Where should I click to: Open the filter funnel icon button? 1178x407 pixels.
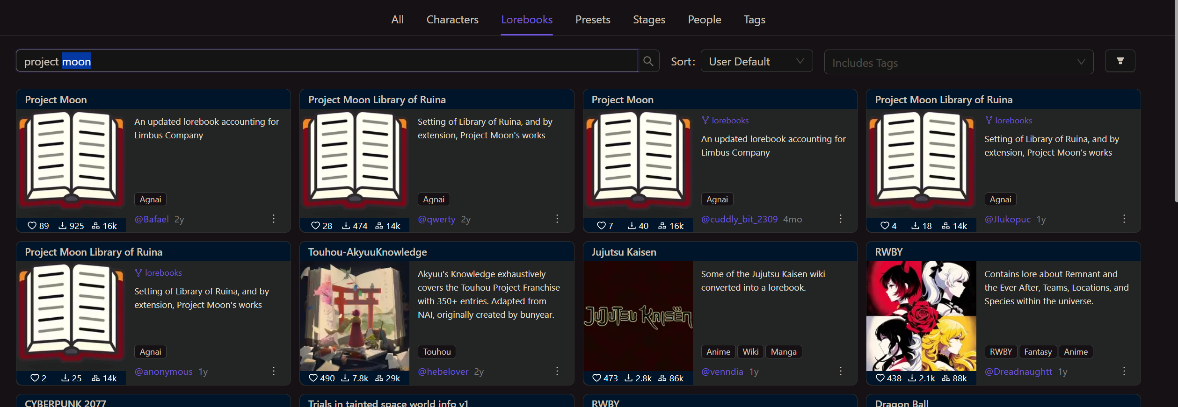tap(1120, 61)
